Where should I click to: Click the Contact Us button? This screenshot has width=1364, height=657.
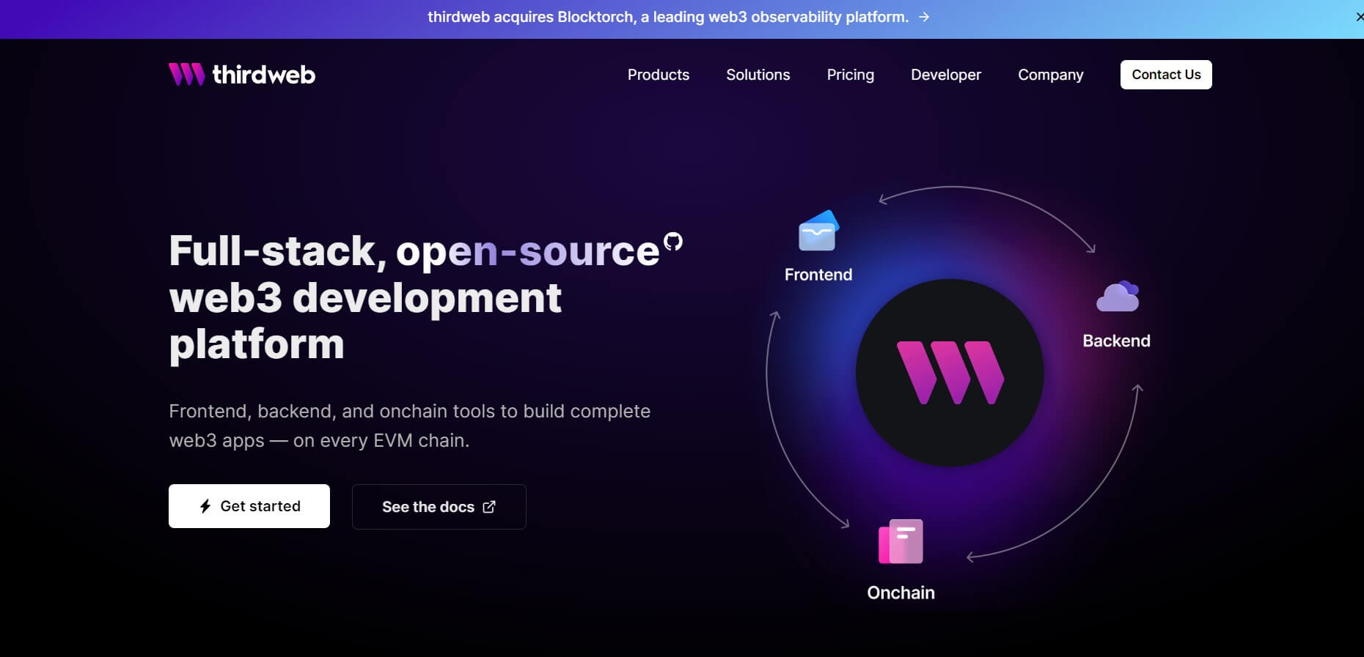click(1166, 75)
